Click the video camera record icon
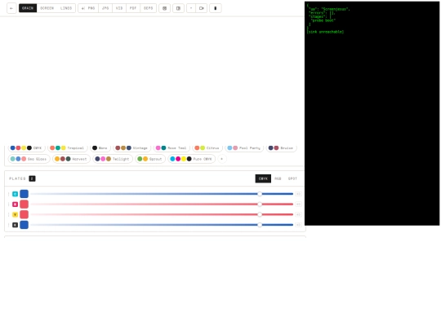441x330 pixels. click(202, 8)
